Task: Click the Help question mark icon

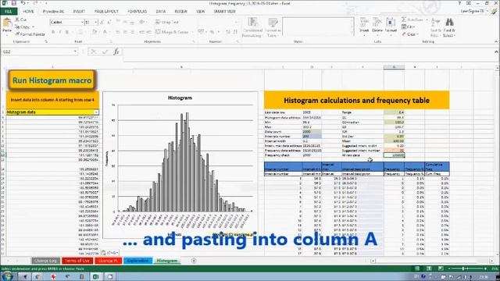Action: (459, 3)
